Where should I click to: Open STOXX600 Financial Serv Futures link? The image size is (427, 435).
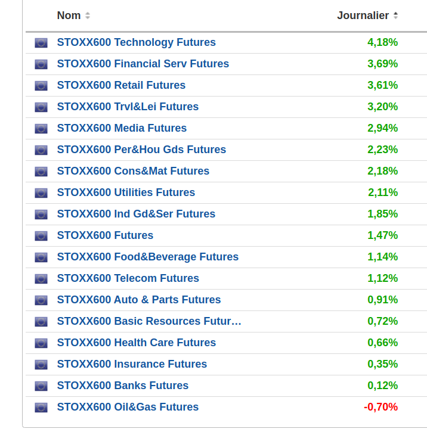[x=143, y=64]
